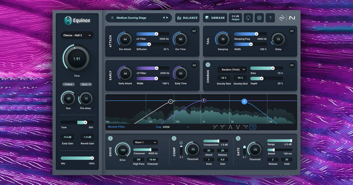The height and width of the screenshot is (185, 353).
Task: Select the 12 dB high-cut filter shape
Action: point(245,127)
